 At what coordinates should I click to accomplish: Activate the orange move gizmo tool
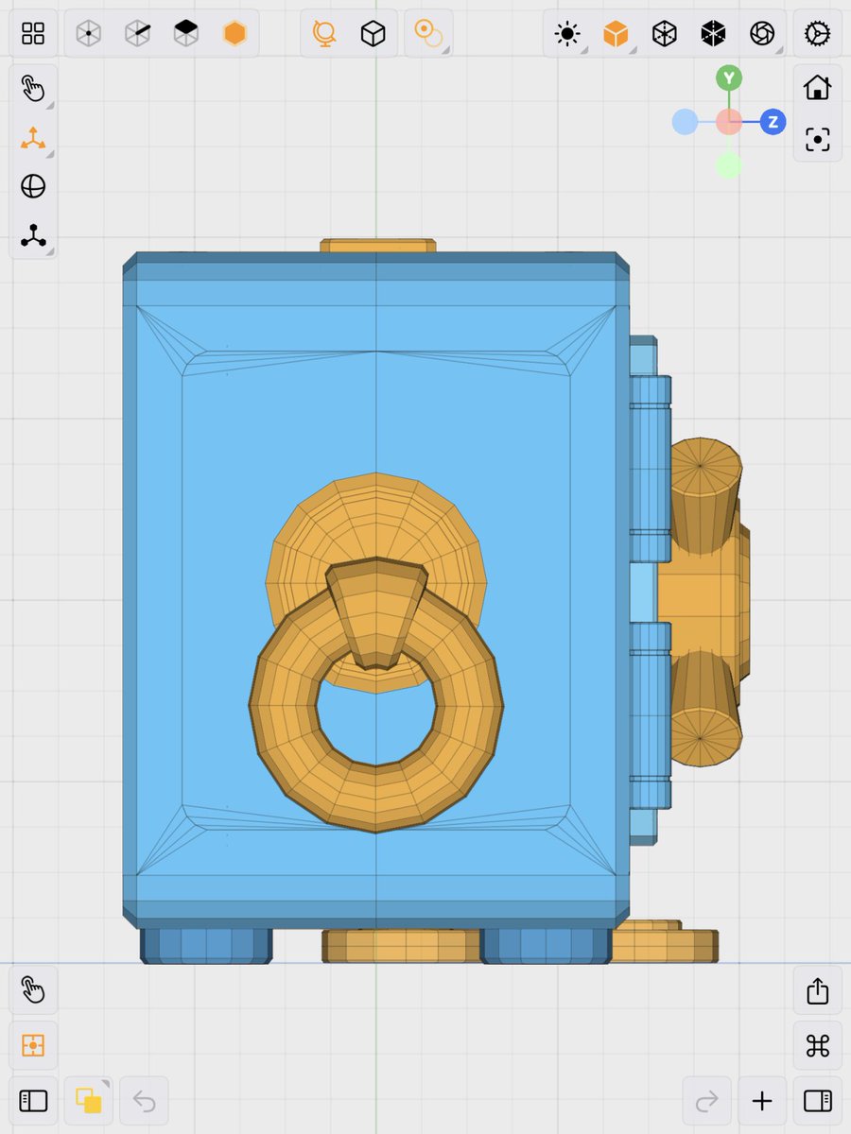coord(33,138)
